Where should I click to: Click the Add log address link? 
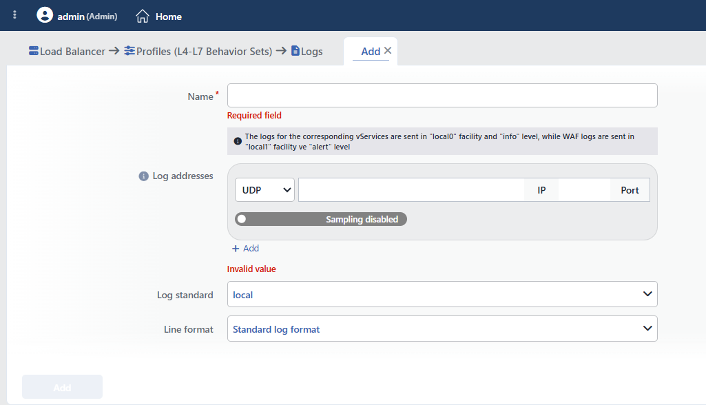(x=251, y=248)
